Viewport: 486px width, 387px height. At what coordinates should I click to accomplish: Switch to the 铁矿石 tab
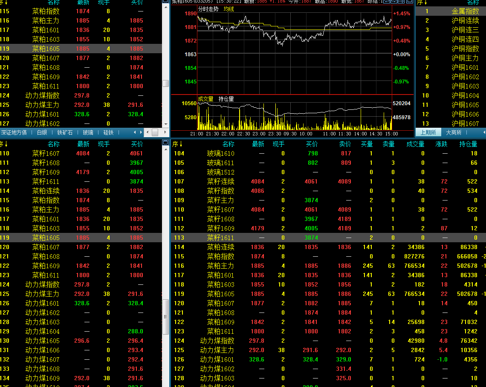65,132
